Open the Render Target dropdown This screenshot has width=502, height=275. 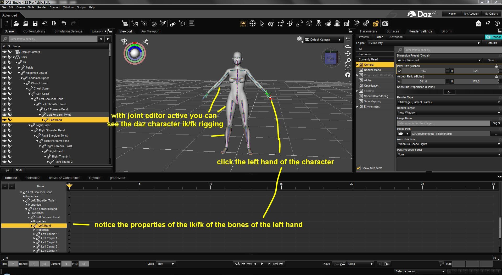[449, 113]
